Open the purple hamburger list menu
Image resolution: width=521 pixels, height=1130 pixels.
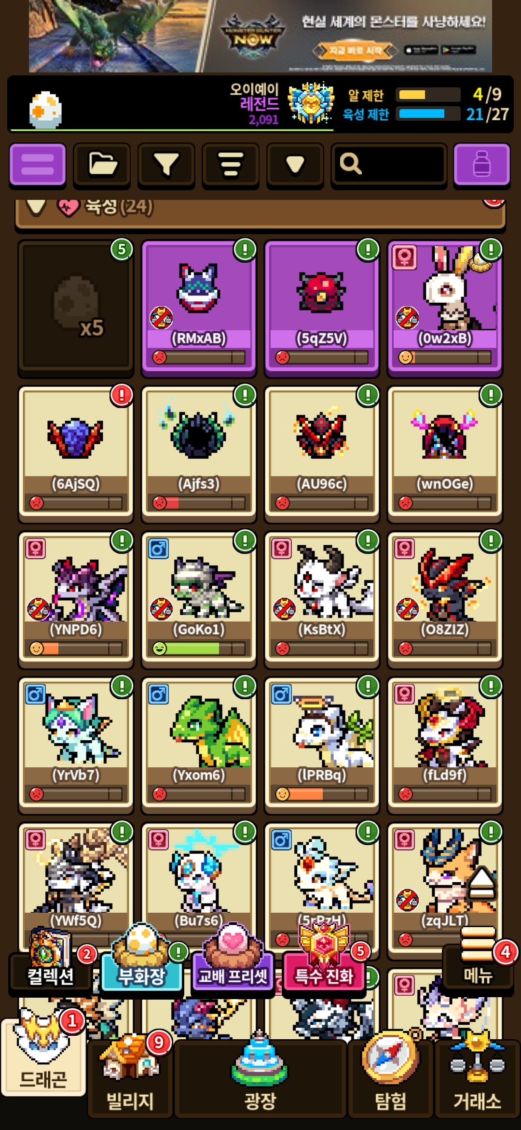coord(38,165)
